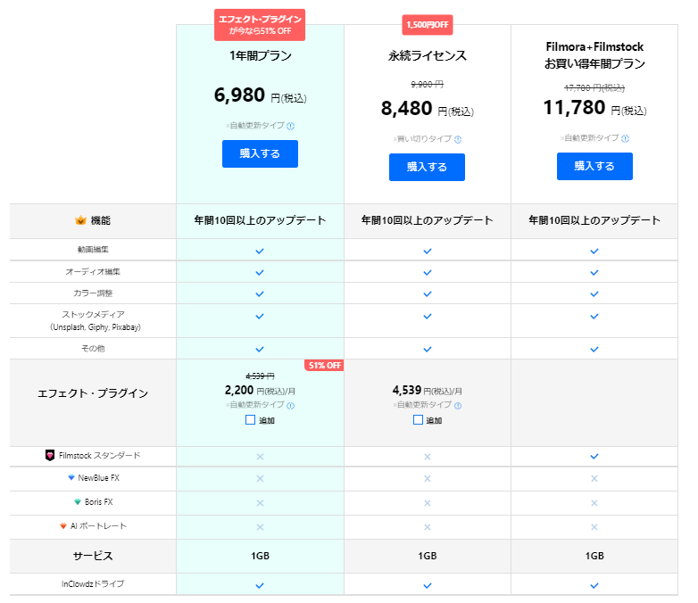Click Boris FX cross in Filmora+Filmstock column
The image size is (698, 603).
[x=594, y=503]
